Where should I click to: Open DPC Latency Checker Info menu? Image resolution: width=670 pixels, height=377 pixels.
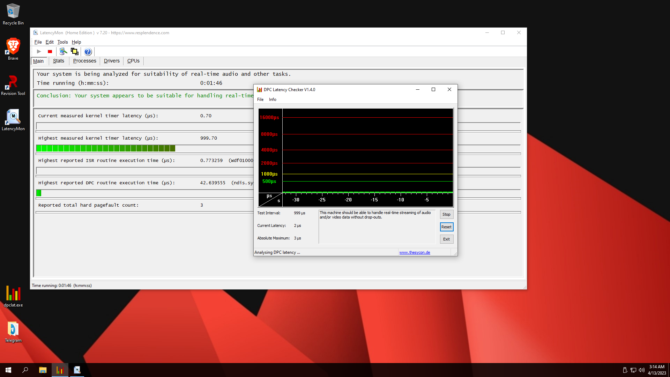(273, 99)
